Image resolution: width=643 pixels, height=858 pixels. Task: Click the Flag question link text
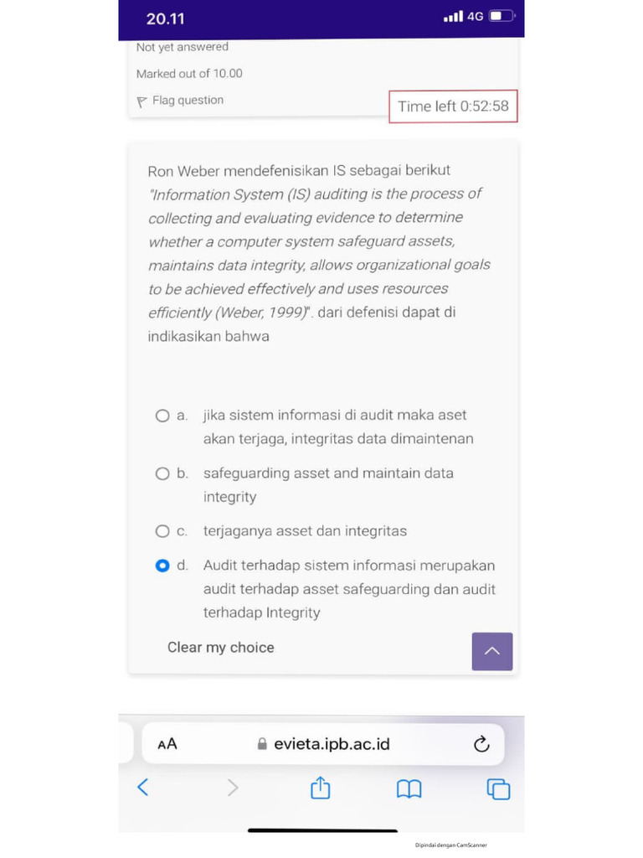click(x=188, y=101)
